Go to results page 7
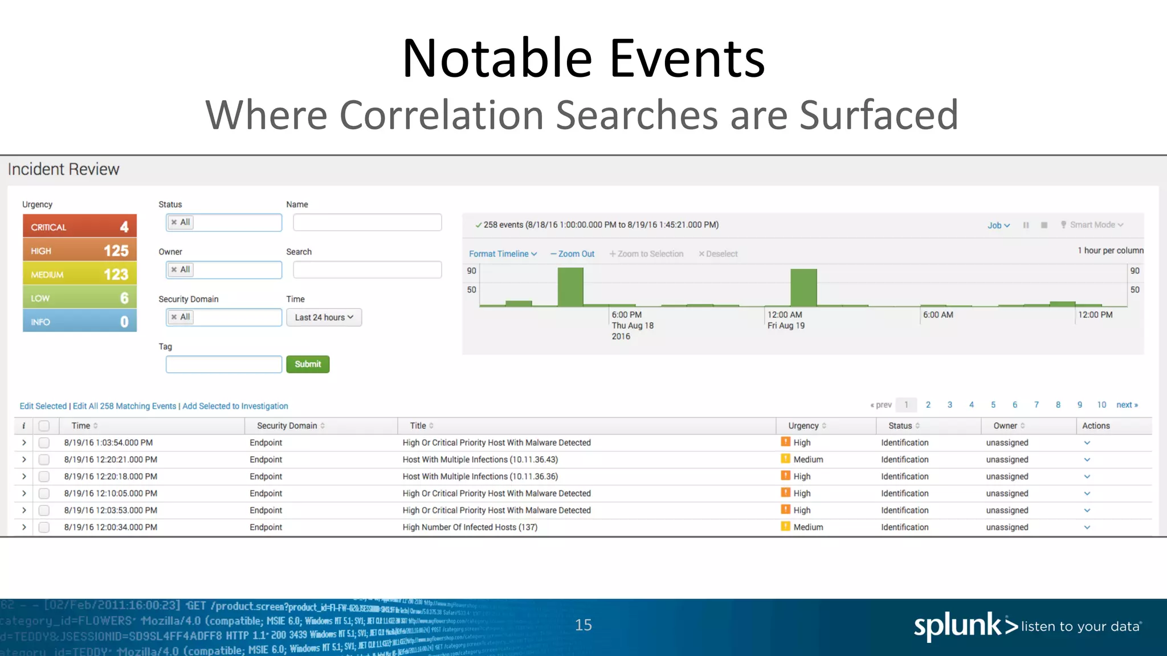The image size is (1167, 656). pos(1037,405)
